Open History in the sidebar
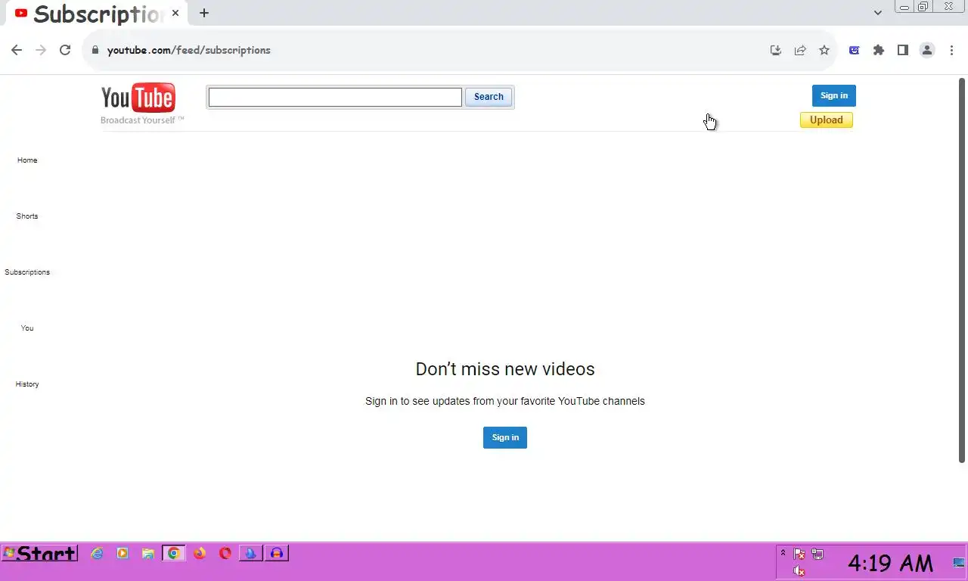This screenshot has width=968, height=581. (x=27, y=384)
